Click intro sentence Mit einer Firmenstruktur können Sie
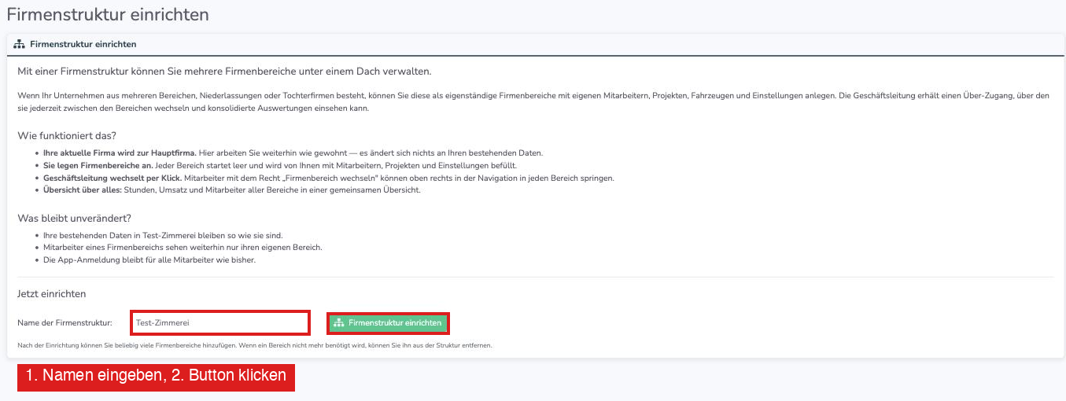1066x401 pixels. coord(224,72)
